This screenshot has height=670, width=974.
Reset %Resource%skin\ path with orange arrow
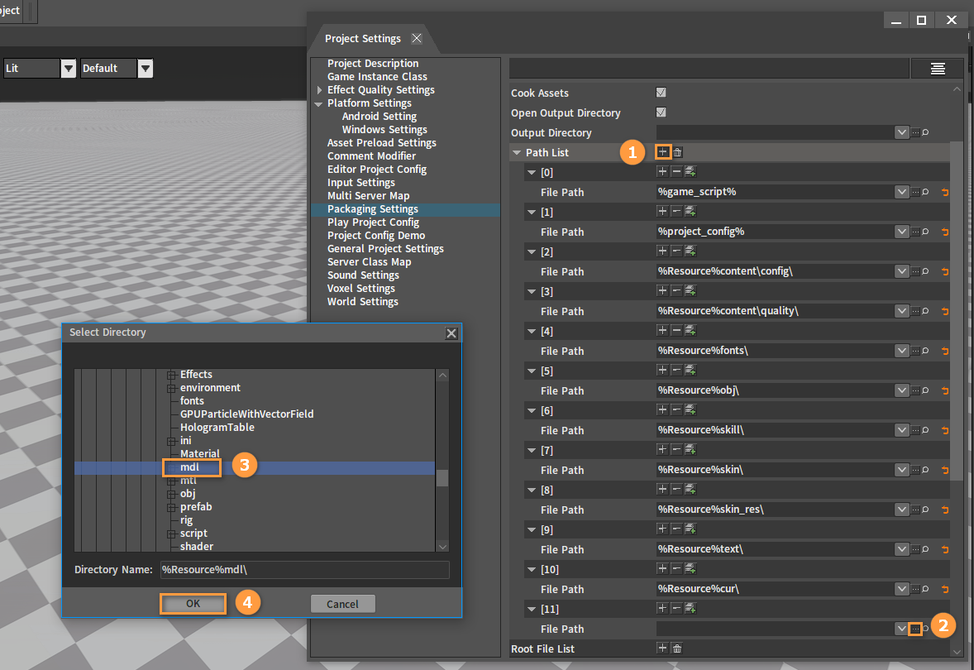(x=945, y=471)
